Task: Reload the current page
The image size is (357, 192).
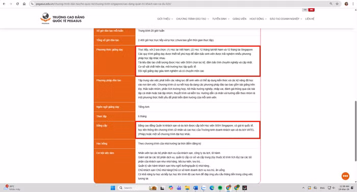Action: (x=17, y=4)
